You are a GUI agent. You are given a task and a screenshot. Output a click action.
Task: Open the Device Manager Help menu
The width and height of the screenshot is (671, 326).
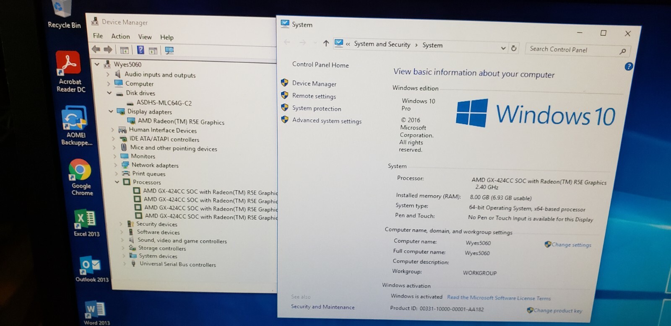point(167,37)
